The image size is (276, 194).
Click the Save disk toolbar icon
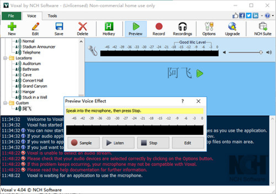pos(59,29)
